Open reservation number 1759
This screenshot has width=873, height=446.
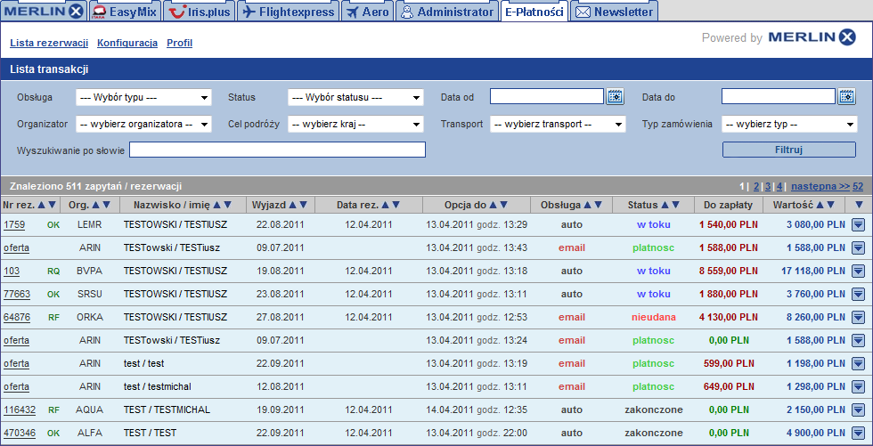tap(14, 224)
